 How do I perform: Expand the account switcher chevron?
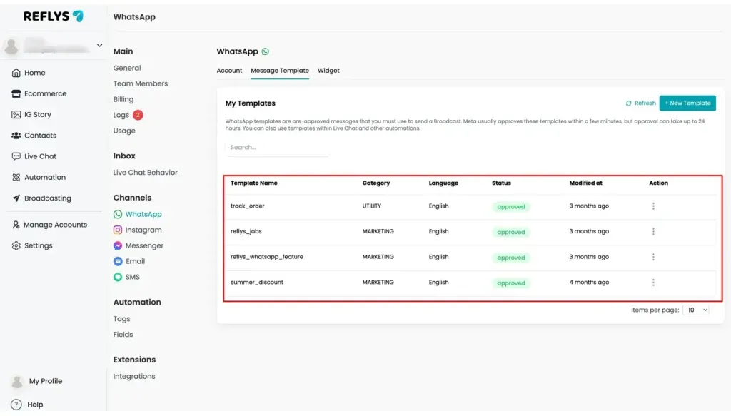[x=99, y=45]
